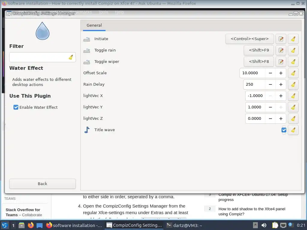Screen dimensions: 307x230
Task: Increase lightVec Z value
Action: (281, 118)
